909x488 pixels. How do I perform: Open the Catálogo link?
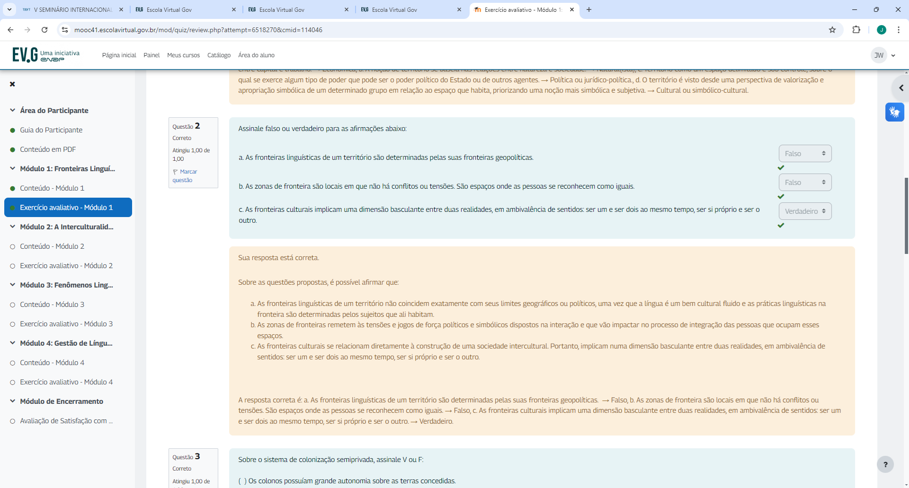click(219, 55)
